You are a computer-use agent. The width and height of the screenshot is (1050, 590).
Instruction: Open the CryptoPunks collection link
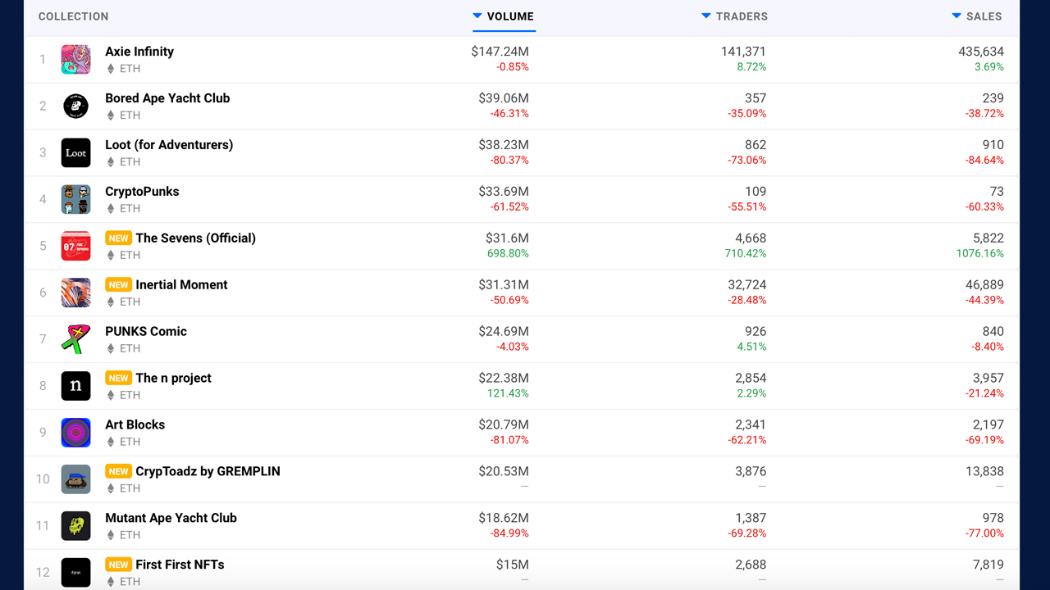(x=142, y=192)
